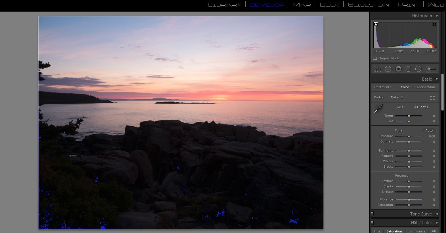Click the Exposure slider handle
The width and height of the screenshot is (446, 233).
pyautogui.click(x=409, y=136)
